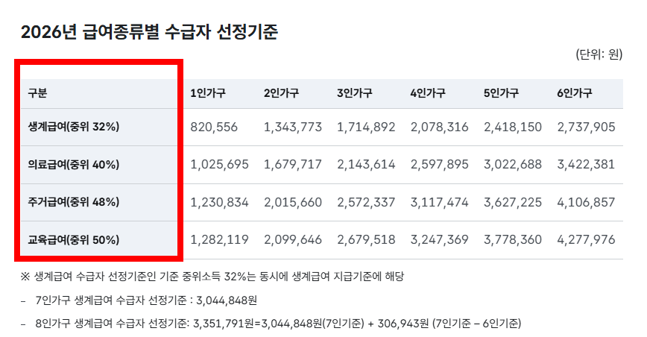Click the '3인가구' column header
The width and height of the screenshot is (647, 337).
355,92
